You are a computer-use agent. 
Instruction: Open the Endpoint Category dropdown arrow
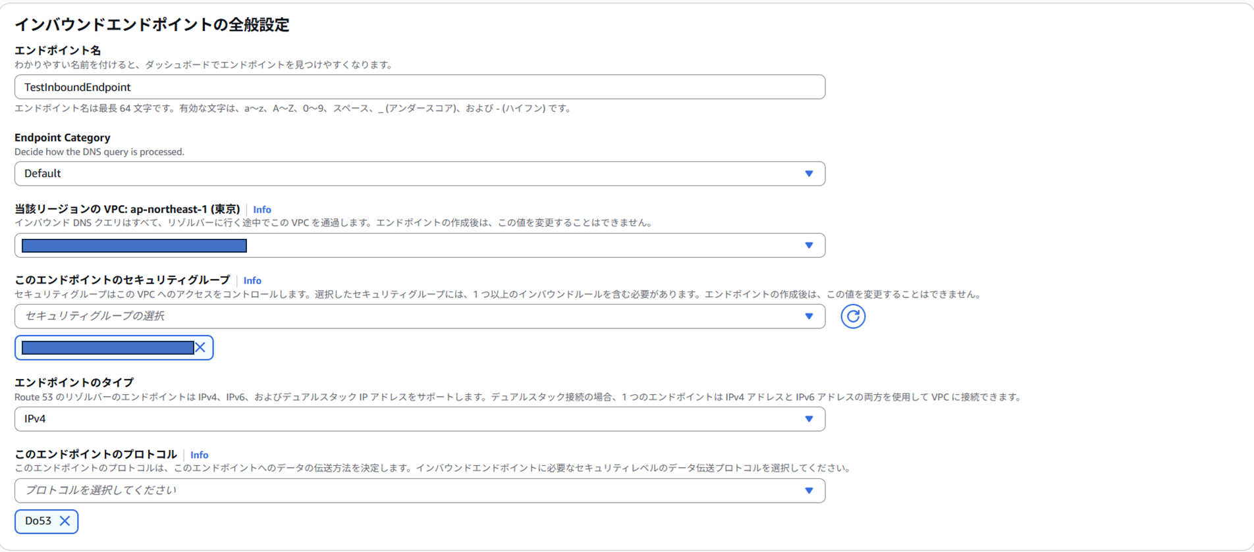click(x=809, y=174)
